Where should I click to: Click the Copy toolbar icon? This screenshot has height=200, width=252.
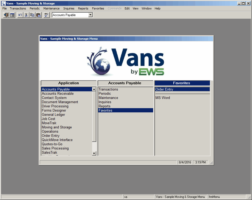click(x=32, y=15)
